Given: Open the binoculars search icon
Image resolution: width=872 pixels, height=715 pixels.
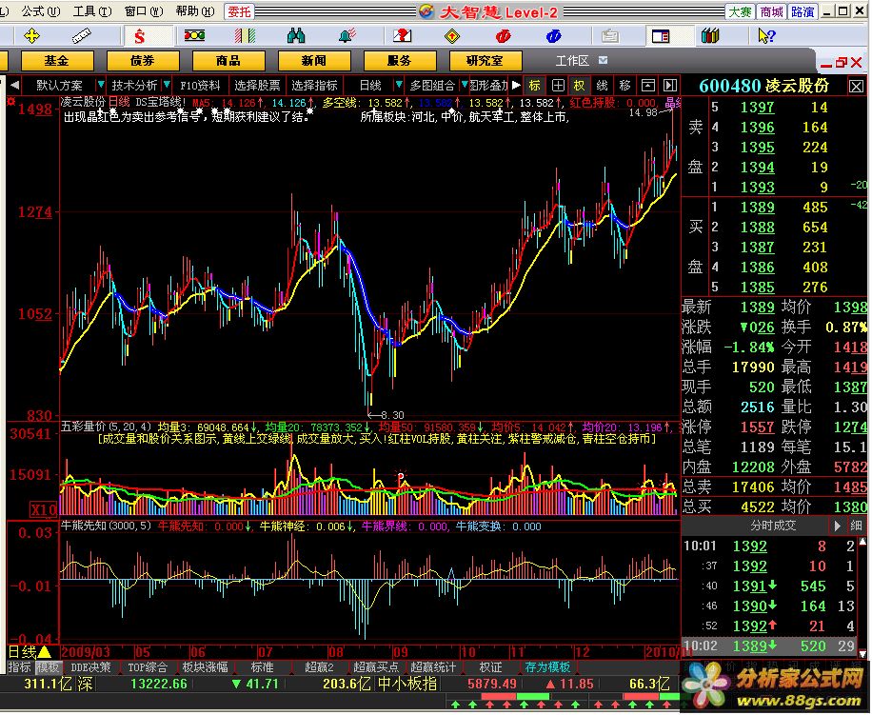Looking at the screenshot, I should 296,36.
